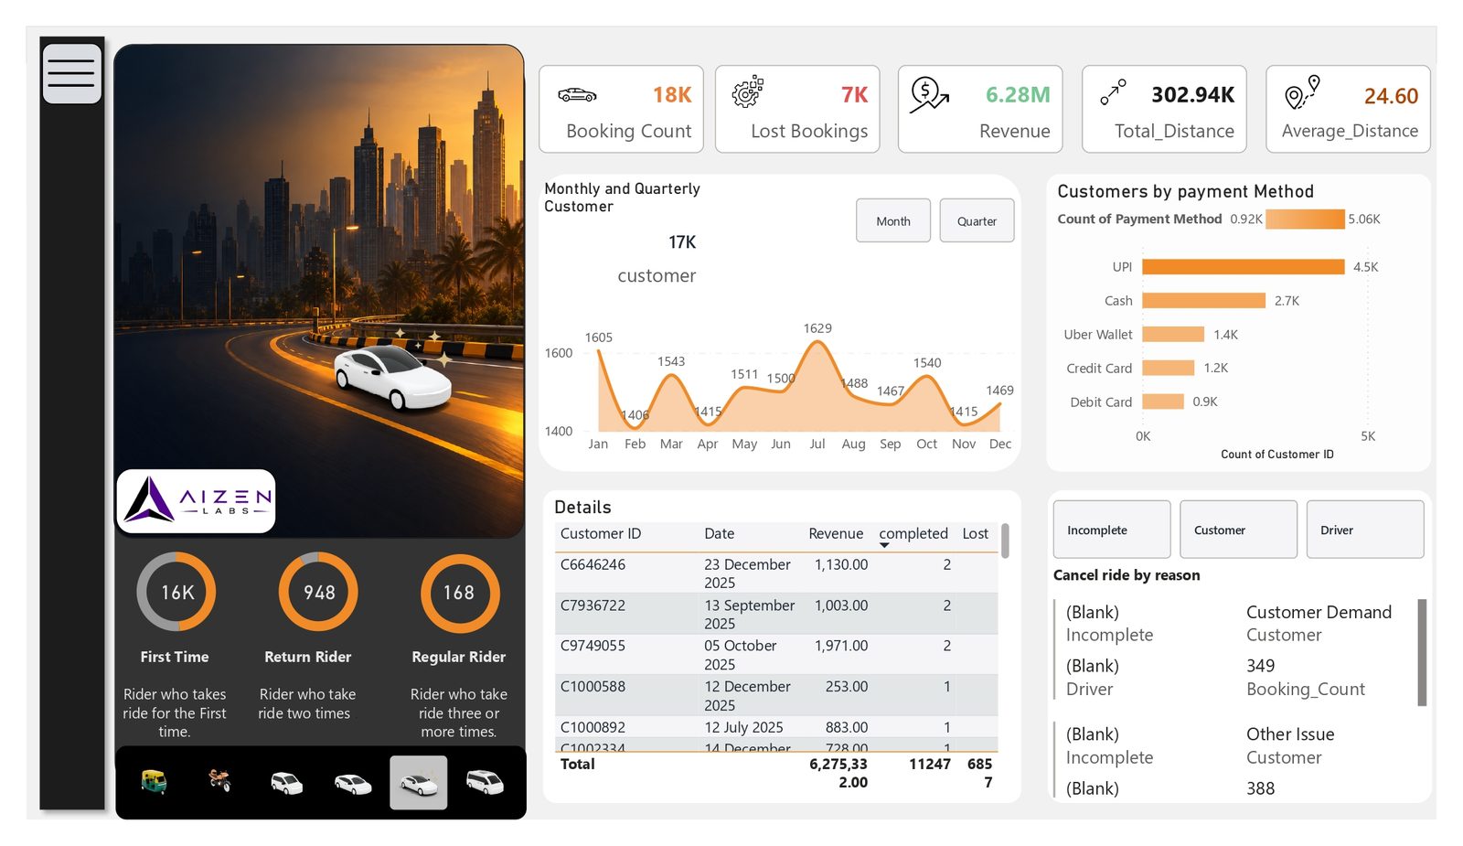This screenshot has height=846, width=1463.
Task: Select the motorbike vehicle icon
Action: pyautogui.click(x=219, y=780)
